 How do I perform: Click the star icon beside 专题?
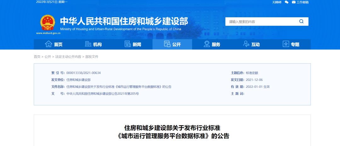click(286, 44)
